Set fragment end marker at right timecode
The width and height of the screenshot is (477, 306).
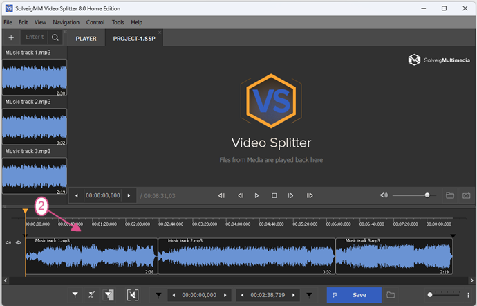point(309,295)
